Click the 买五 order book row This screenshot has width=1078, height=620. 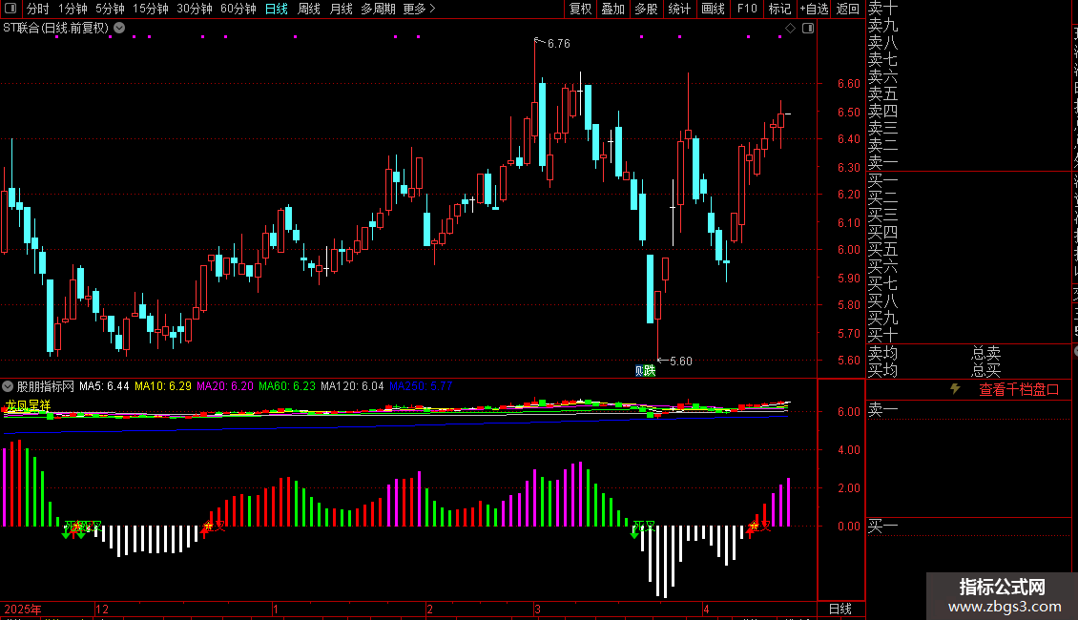[x=882, y=249]
